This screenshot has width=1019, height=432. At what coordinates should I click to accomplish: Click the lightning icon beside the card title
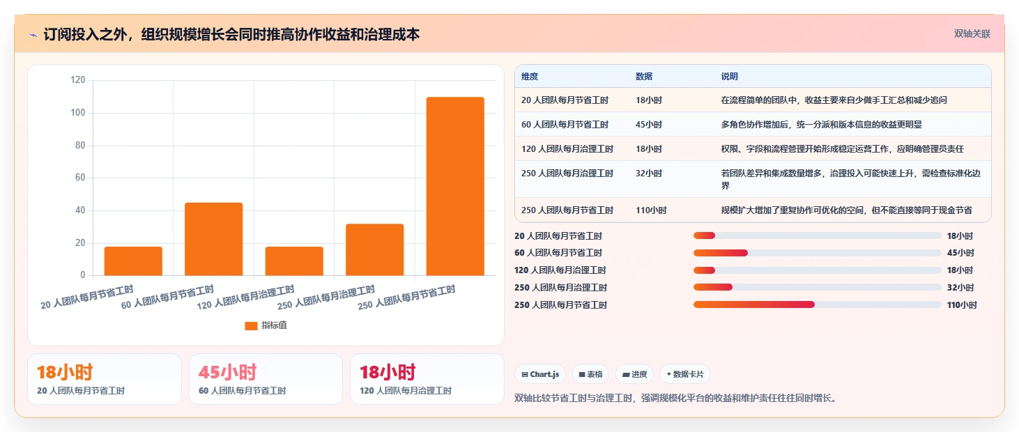[x=33, y=34]
